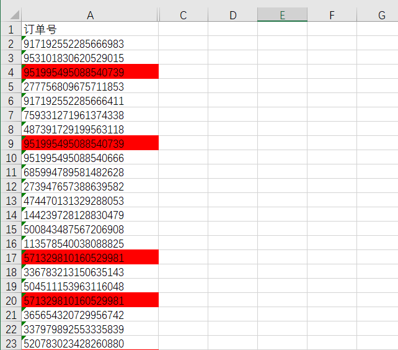The image size is (398, 350).
Task: Select cell containing 917192552285666983
Action: click(90, 43)
